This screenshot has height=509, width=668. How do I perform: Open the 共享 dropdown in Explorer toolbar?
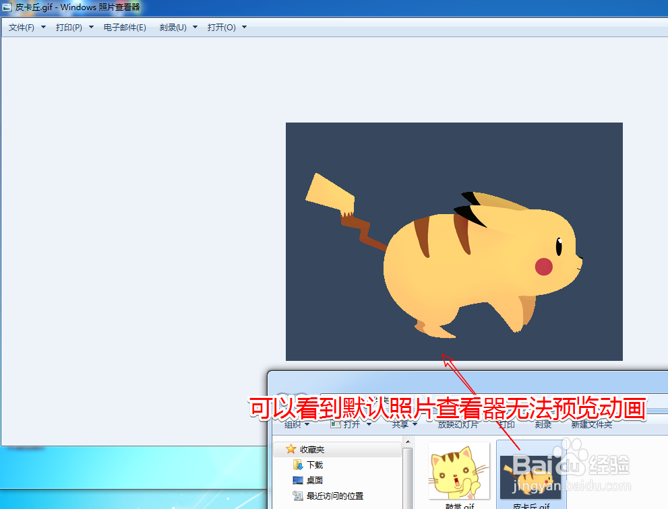coord(404,424)
